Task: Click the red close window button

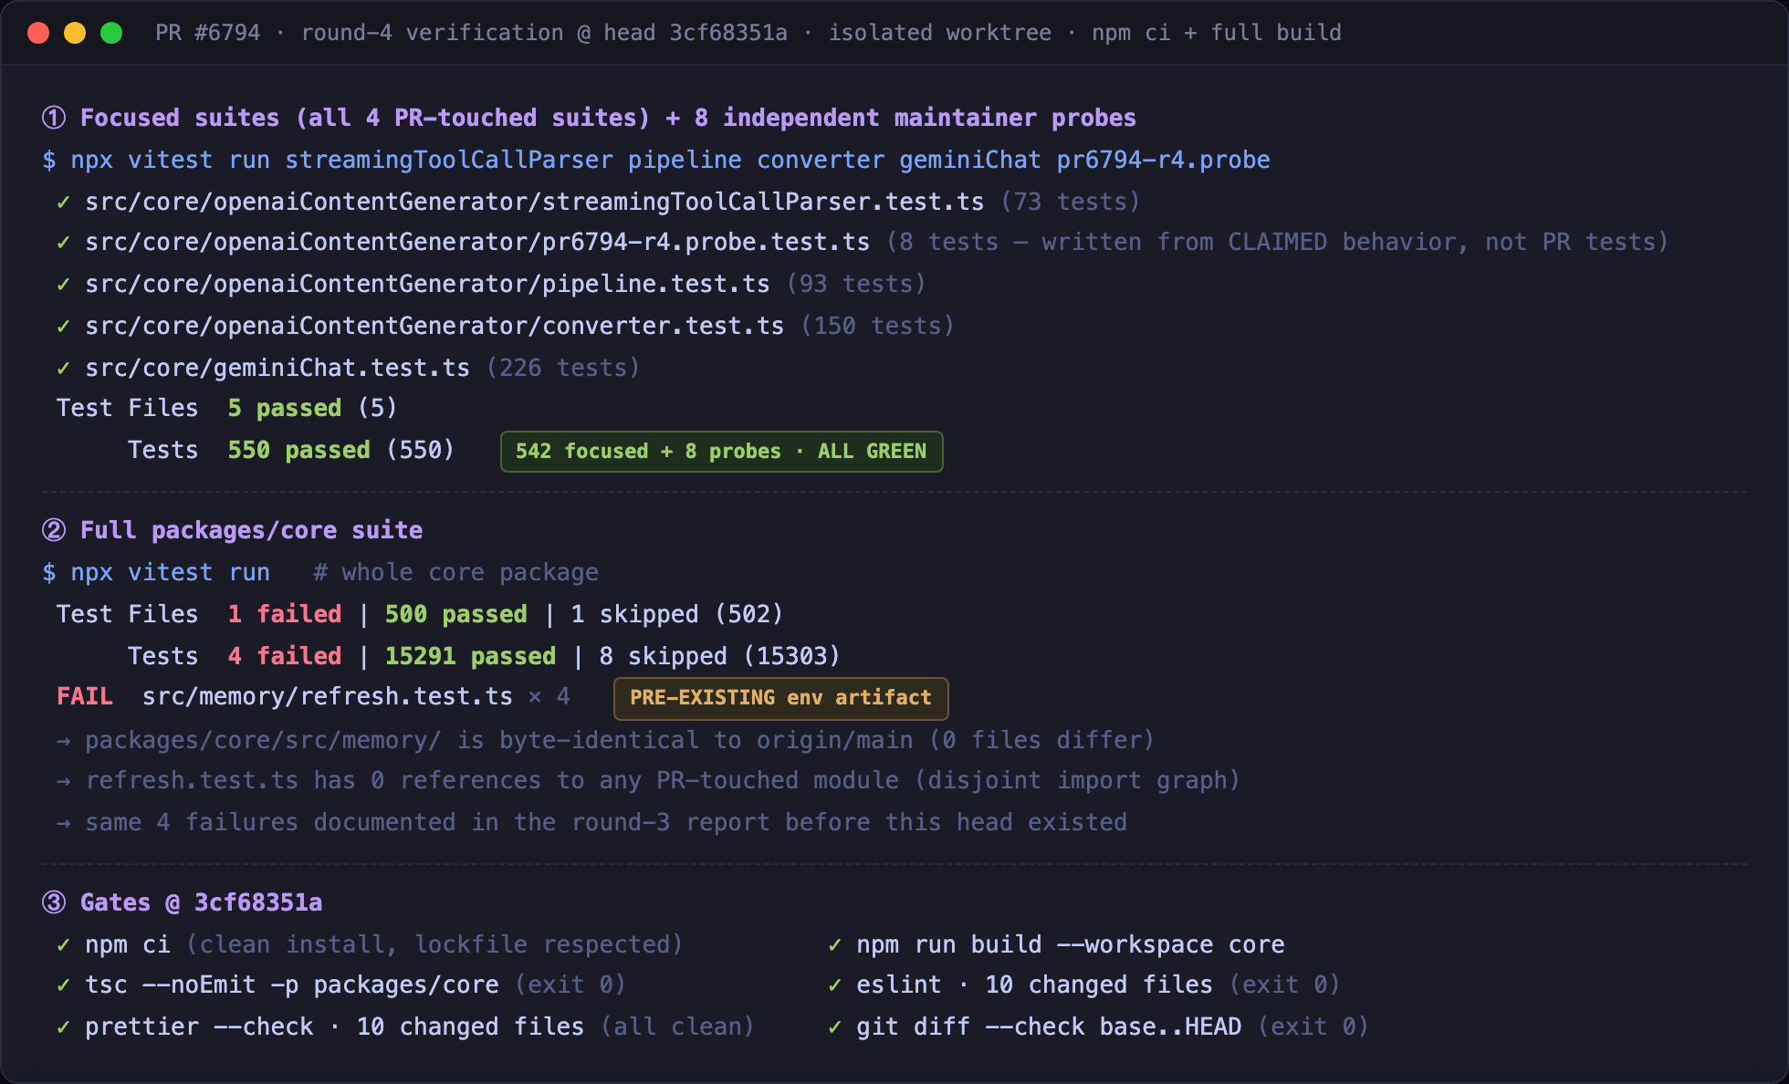Action: [x=38, y=33]
